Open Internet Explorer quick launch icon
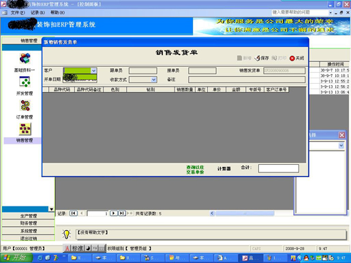This screenshot has width=351, height=263. (40, 258)
